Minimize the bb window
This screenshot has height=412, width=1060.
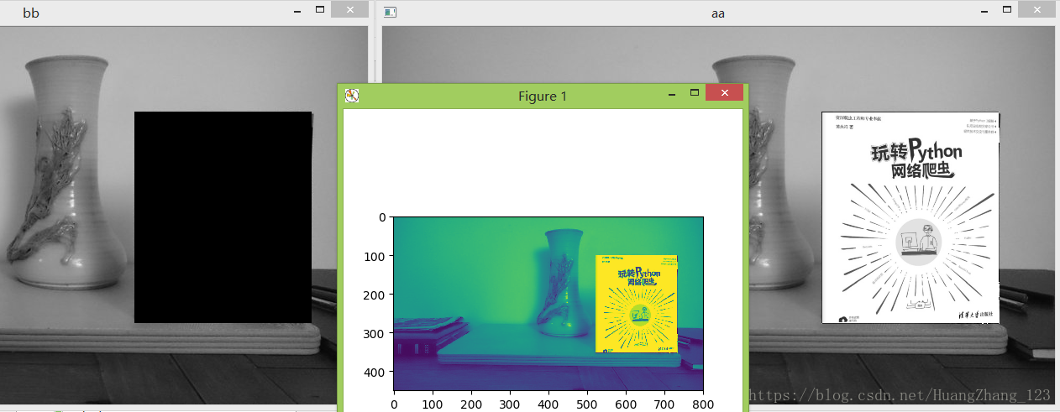(297, 11)
